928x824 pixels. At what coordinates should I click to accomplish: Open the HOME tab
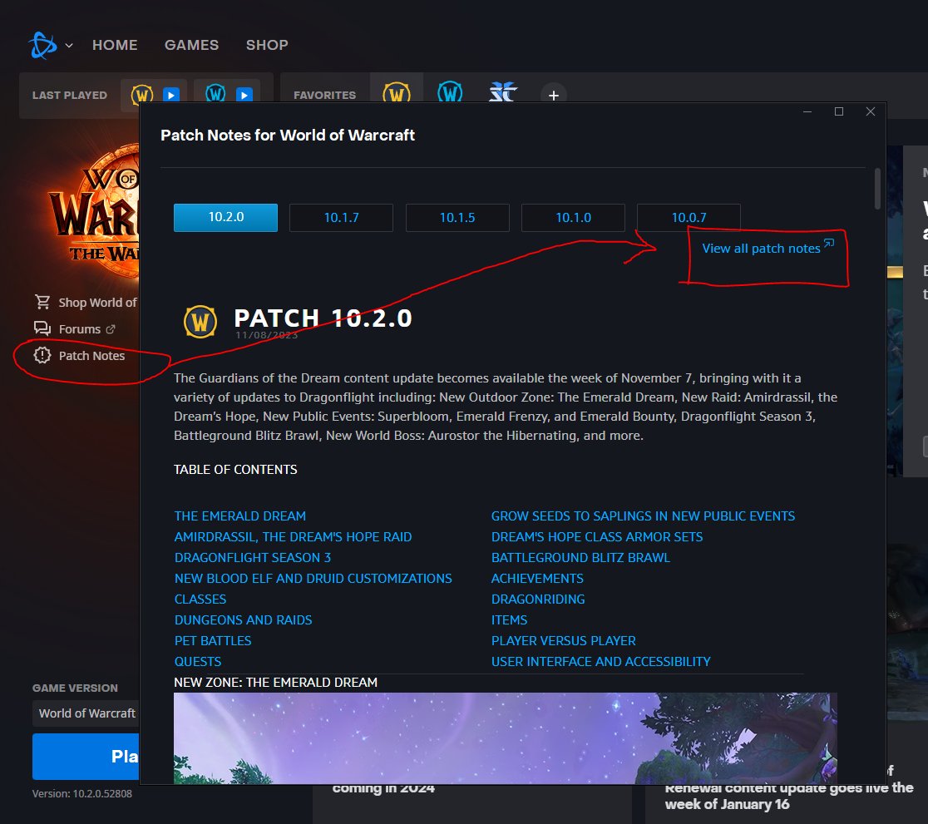(x=115, y=45)
